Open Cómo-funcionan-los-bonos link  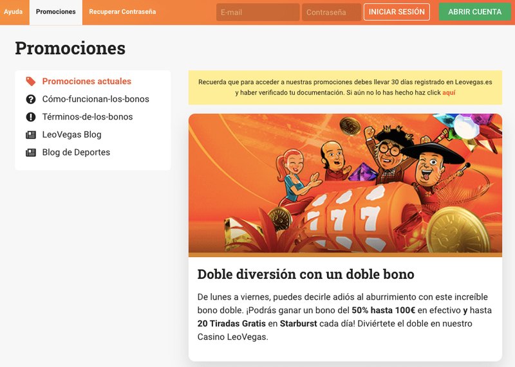(x=95, y=99)
